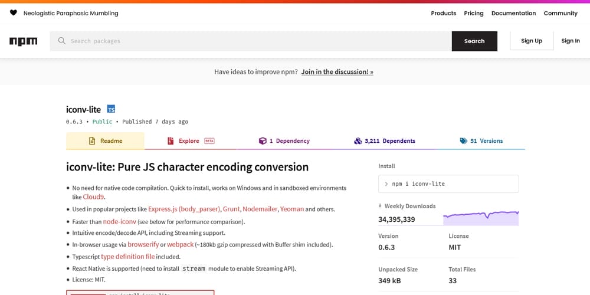Click the Readme tab document icon

[92, 141]
